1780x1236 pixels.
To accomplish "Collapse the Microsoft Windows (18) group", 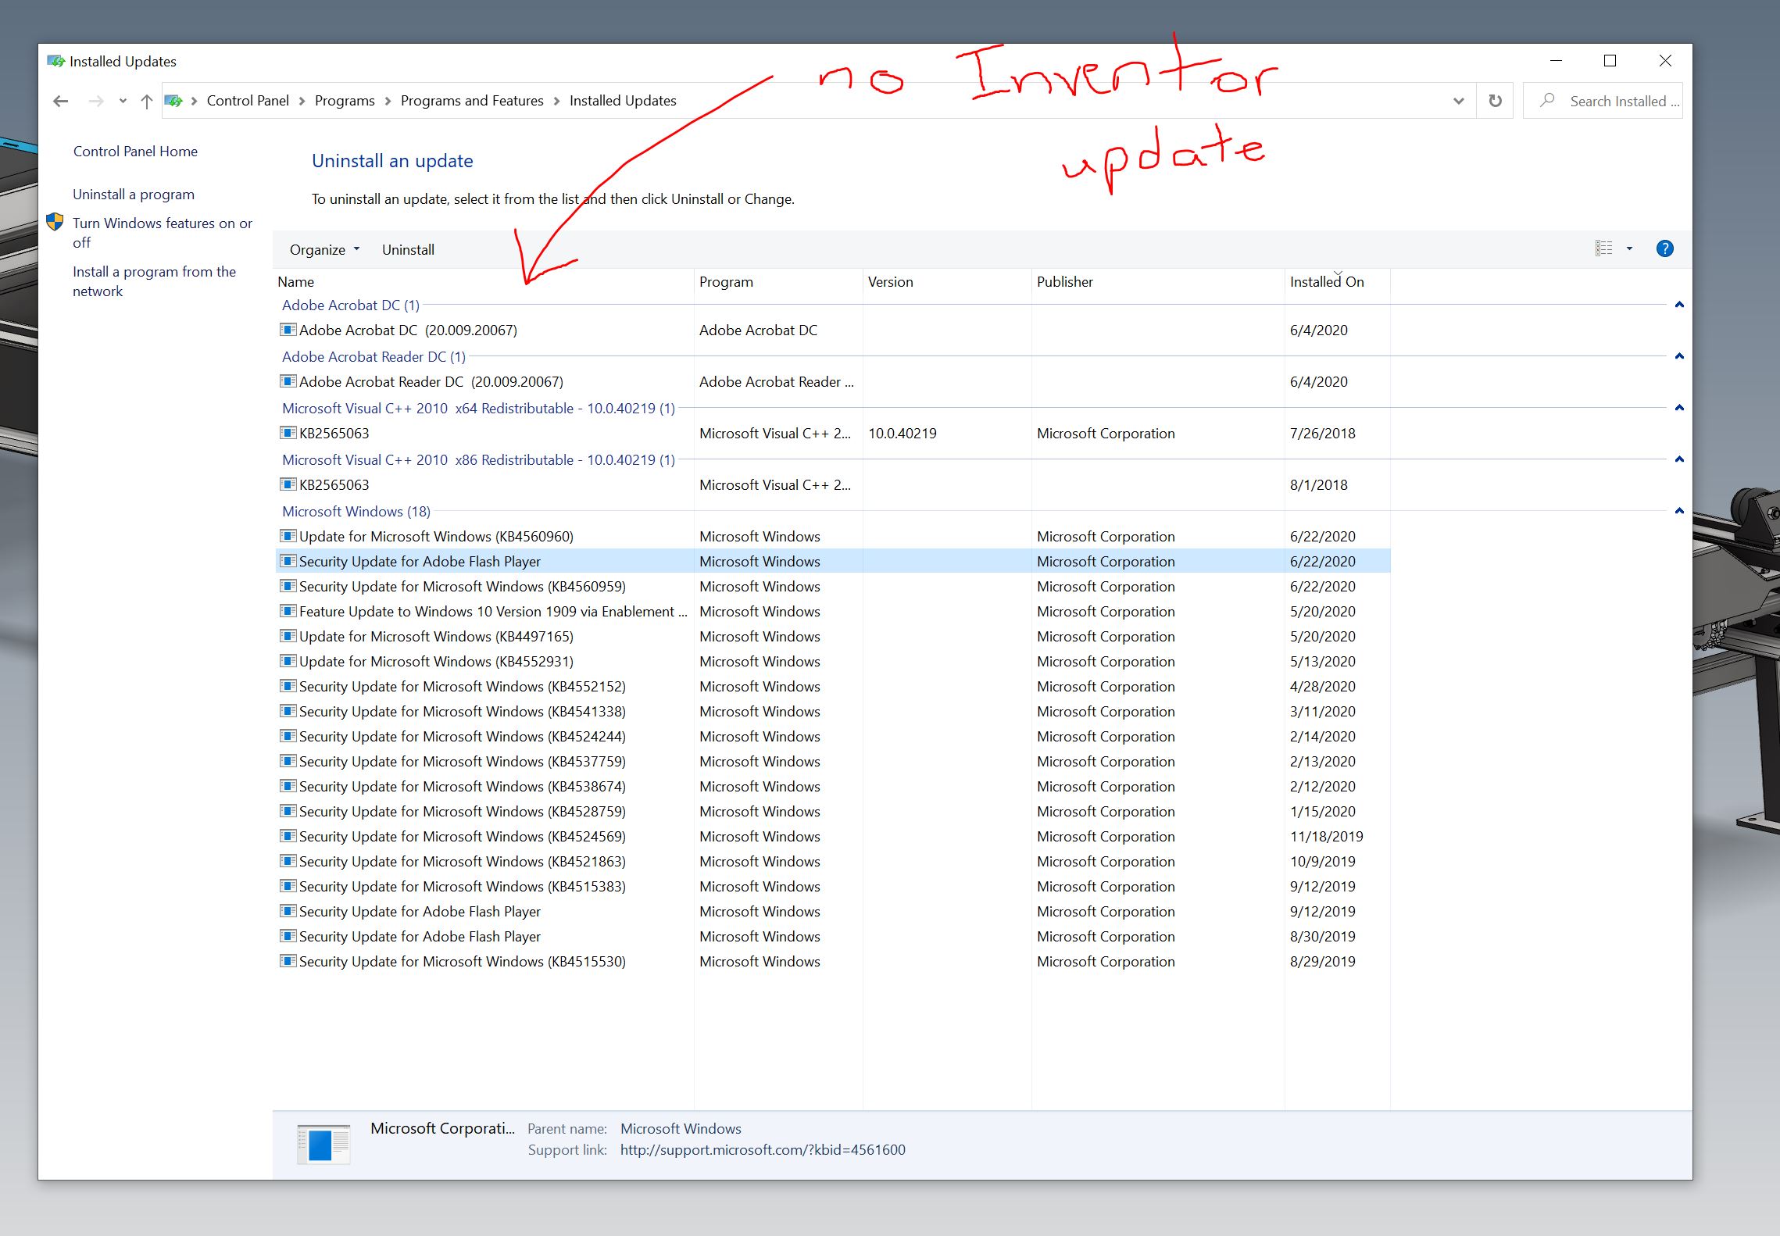I will click(1679, 511).
